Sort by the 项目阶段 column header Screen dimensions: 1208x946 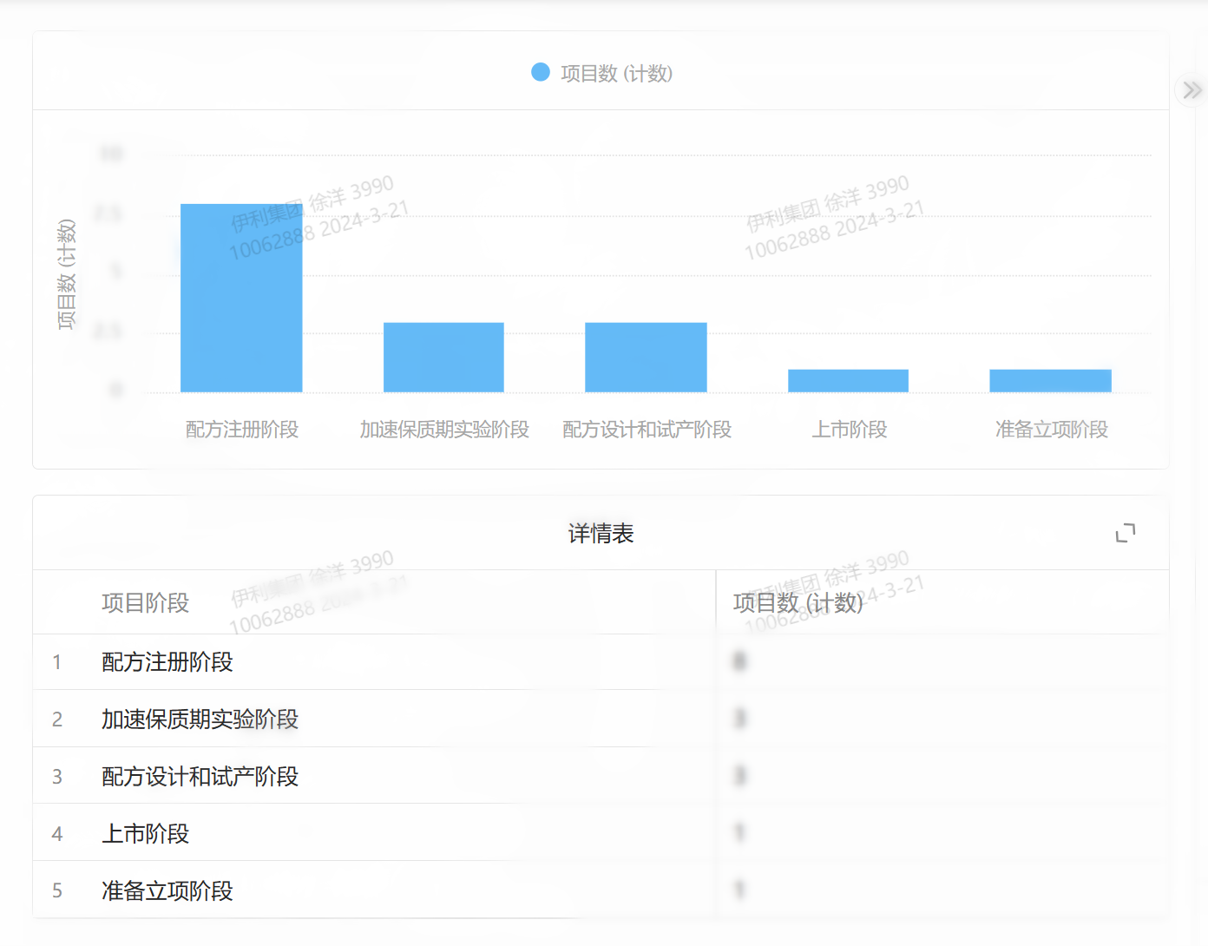coord(145,603)
